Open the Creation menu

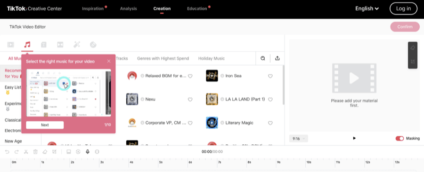pos(162,8)
